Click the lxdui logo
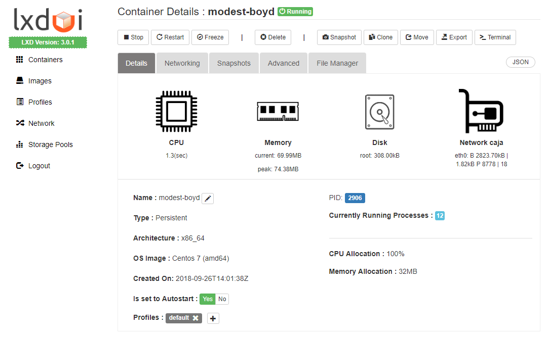Image resolution: width=548 pixels, height=337 pixels. tap(48, 20)
